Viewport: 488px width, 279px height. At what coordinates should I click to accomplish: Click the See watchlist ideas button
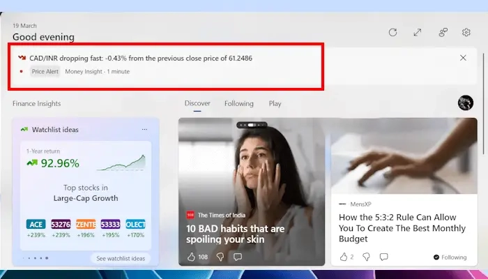pyautogui.click(x=119, y=259)
